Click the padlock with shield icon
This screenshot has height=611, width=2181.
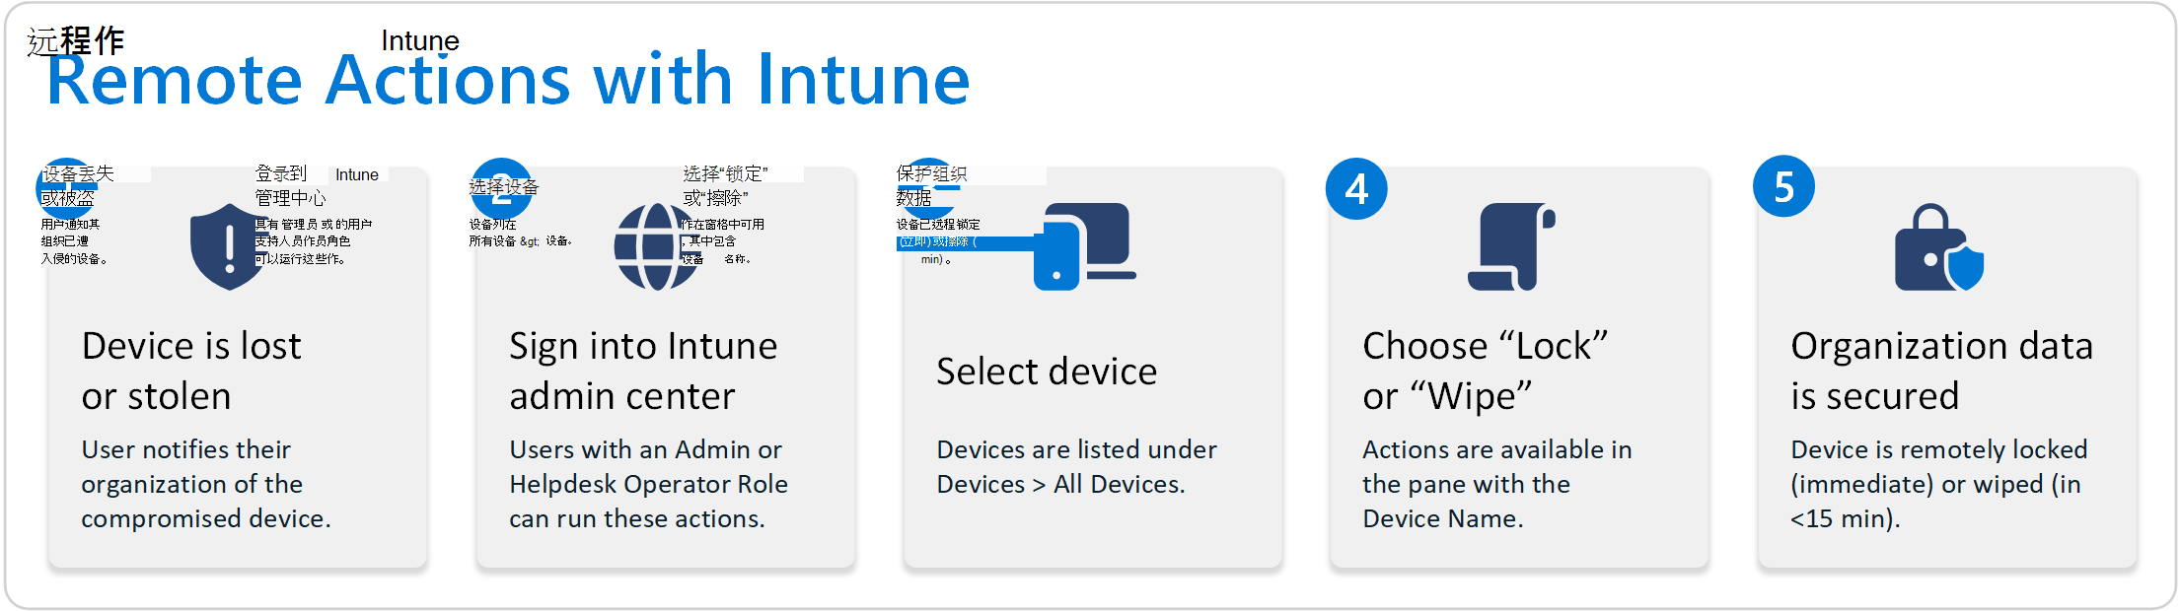click(1939, 247)
